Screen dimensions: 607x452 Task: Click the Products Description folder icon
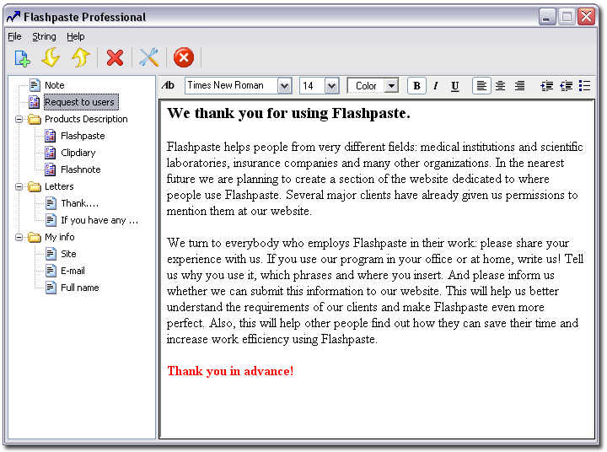35,119
